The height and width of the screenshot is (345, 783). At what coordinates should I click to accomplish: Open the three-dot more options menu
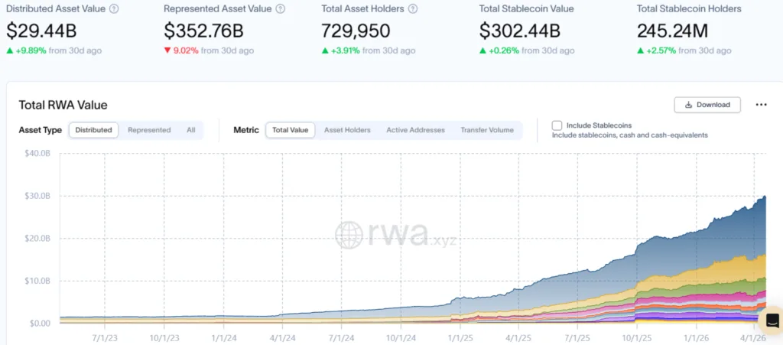point(761,105)
